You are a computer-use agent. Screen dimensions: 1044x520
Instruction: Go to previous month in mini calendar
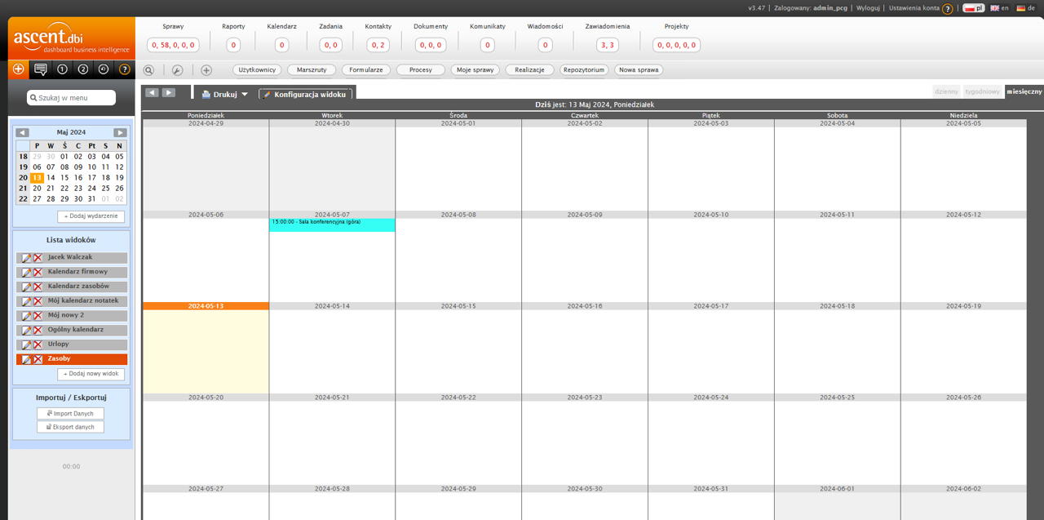(22, 132)
